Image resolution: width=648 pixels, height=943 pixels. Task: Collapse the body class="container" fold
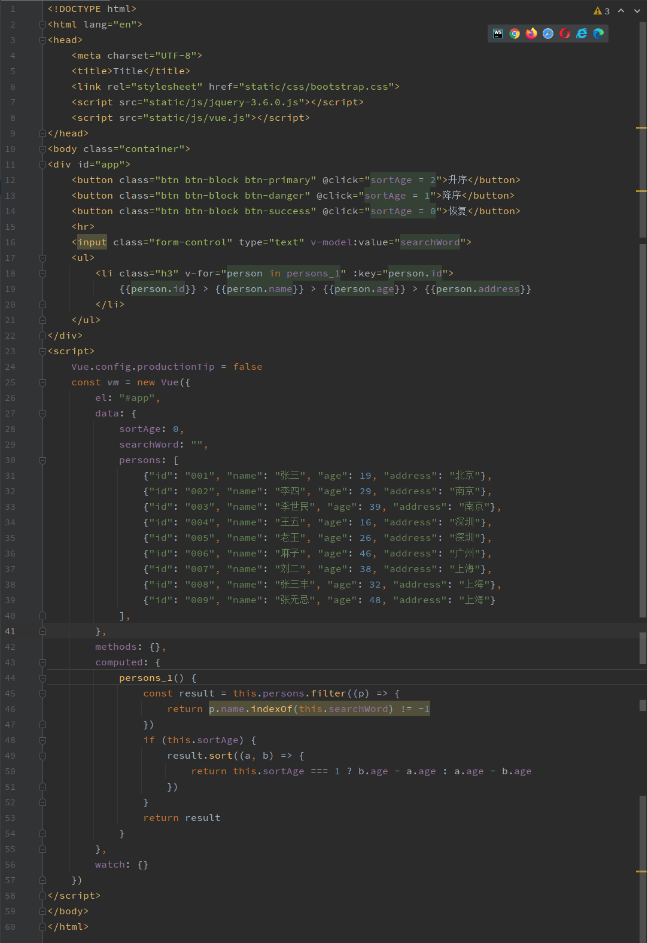(42, 149)
